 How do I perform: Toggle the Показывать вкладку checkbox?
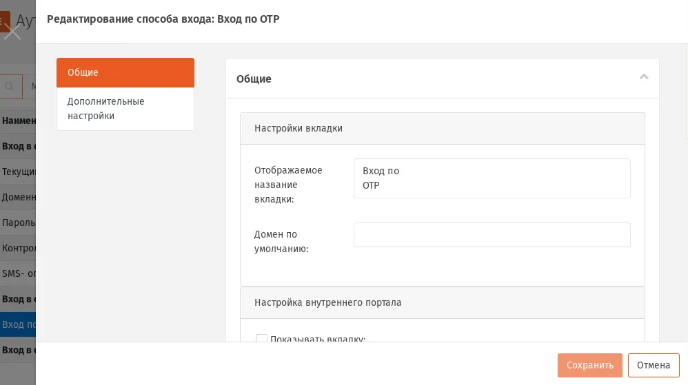(261, 338)
